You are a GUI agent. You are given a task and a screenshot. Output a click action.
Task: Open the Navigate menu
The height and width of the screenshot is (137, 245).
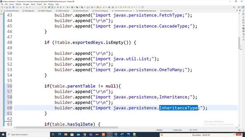[26, 4]
